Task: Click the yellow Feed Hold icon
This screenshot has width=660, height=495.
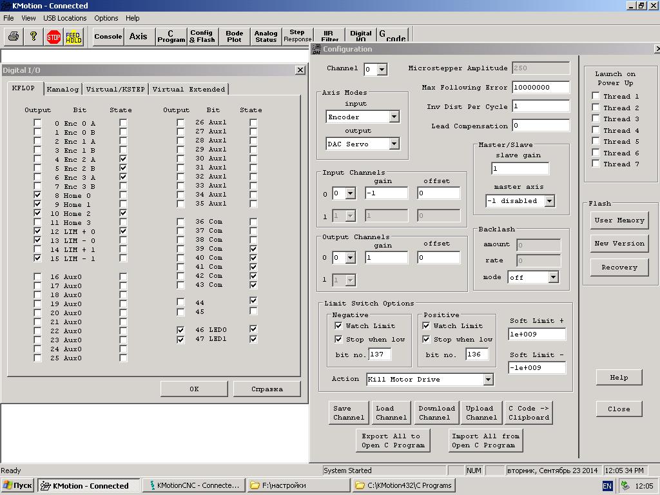Action: point(73,37)
